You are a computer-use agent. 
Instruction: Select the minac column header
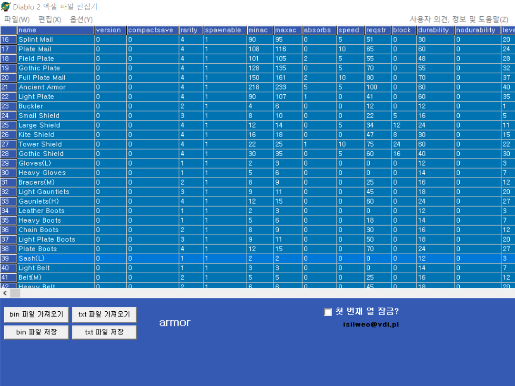click(x=260, y=30)
